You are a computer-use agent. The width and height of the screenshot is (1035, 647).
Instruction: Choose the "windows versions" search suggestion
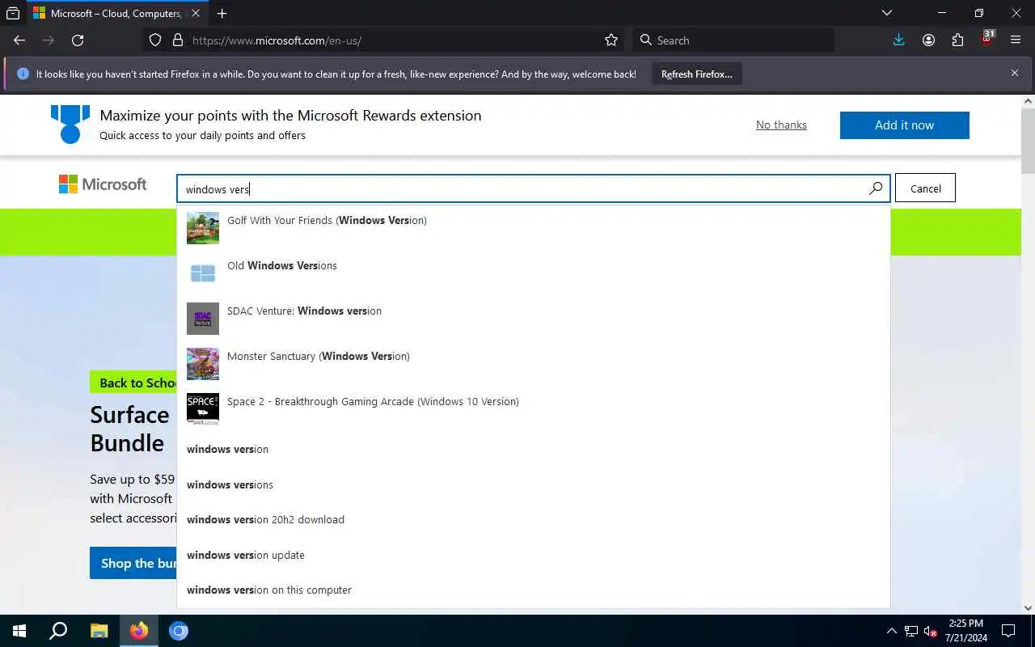[x=534, y=484]
